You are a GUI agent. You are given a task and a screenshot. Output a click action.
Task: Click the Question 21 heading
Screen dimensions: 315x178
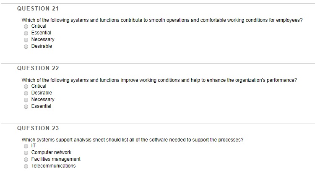(x=38, y=8)
